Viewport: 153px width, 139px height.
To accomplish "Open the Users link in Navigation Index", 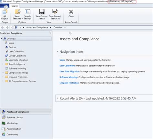I will point(62,60).
